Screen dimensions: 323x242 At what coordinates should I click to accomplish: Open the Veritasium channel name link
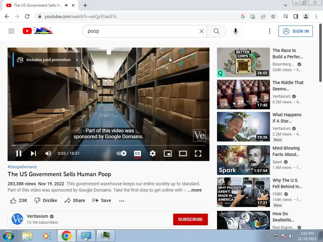37,216
